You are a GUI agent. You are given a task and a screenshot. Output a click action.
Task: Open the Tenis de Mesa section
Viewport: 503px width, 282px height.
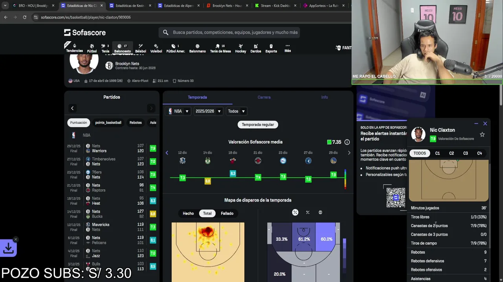click(x=220, y=48)
